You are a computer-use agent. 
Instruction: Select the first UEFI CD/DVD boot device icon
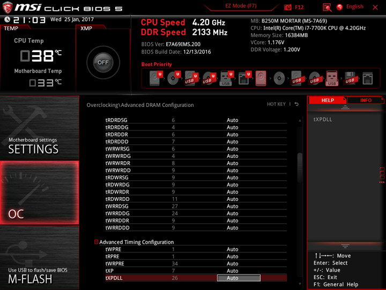click(x=174, y=78)
